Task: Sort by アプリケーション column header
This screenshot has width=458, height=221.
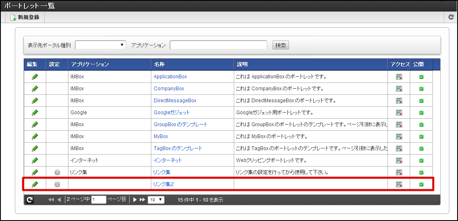Action: point(110,64)
